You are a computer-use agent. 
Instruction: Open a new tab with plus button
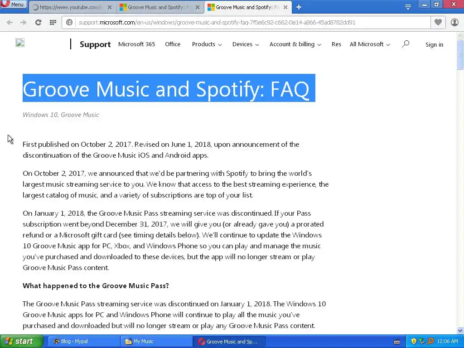299,7
